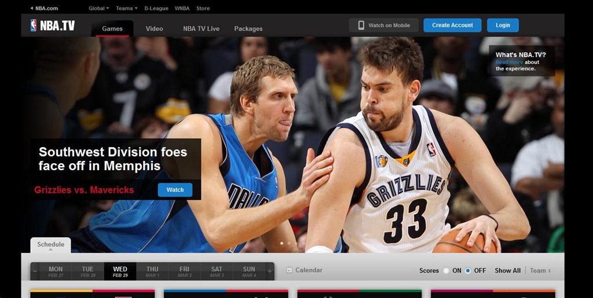Open the Global dropdown menu
The image size is (593, 298).
[x=98, y=8]
